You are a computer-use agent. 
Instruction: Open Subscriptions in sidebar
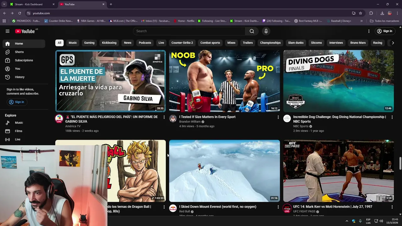[24, 60]
